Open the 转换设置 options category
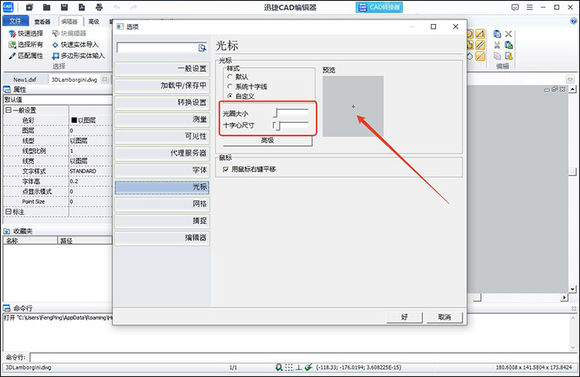The image size is (580, 377). (x=162, y=103)
